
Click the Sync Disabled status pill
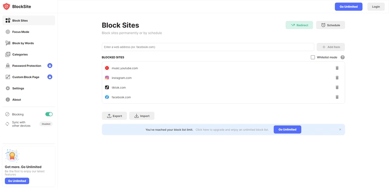[46, 124]
